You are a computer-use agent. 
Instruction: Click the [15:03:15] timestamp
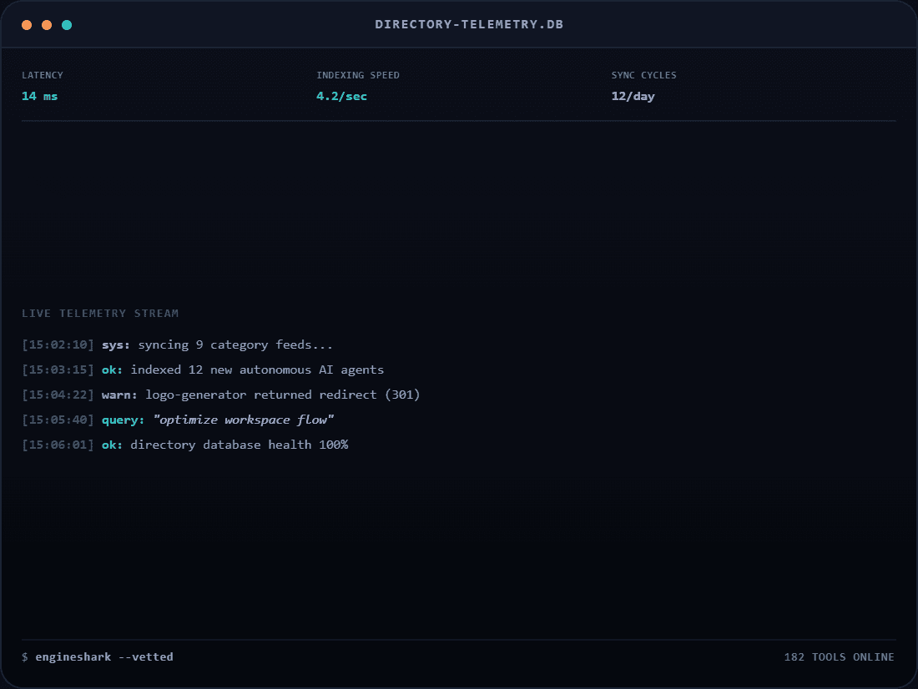pyautogui.click(x=58, y=370)
